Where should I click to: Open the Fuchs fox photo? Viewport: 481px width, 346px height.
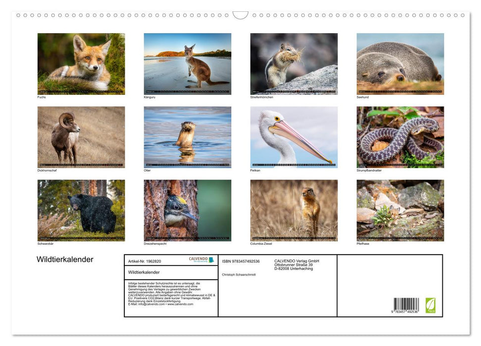click(x=81, y=64)
